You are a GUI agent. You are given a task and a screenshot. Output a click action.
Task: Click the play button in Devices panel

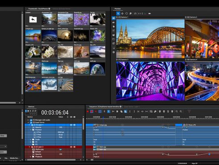(x=26, y=111)
